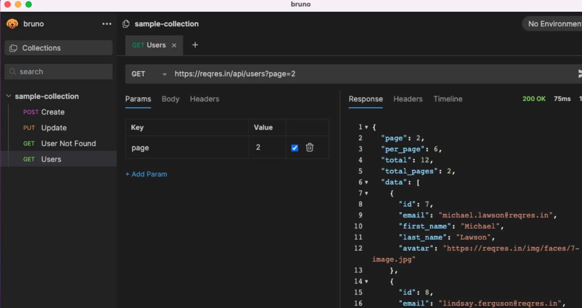
Task: Open the response Headers tab
Action: pos(408,99)
